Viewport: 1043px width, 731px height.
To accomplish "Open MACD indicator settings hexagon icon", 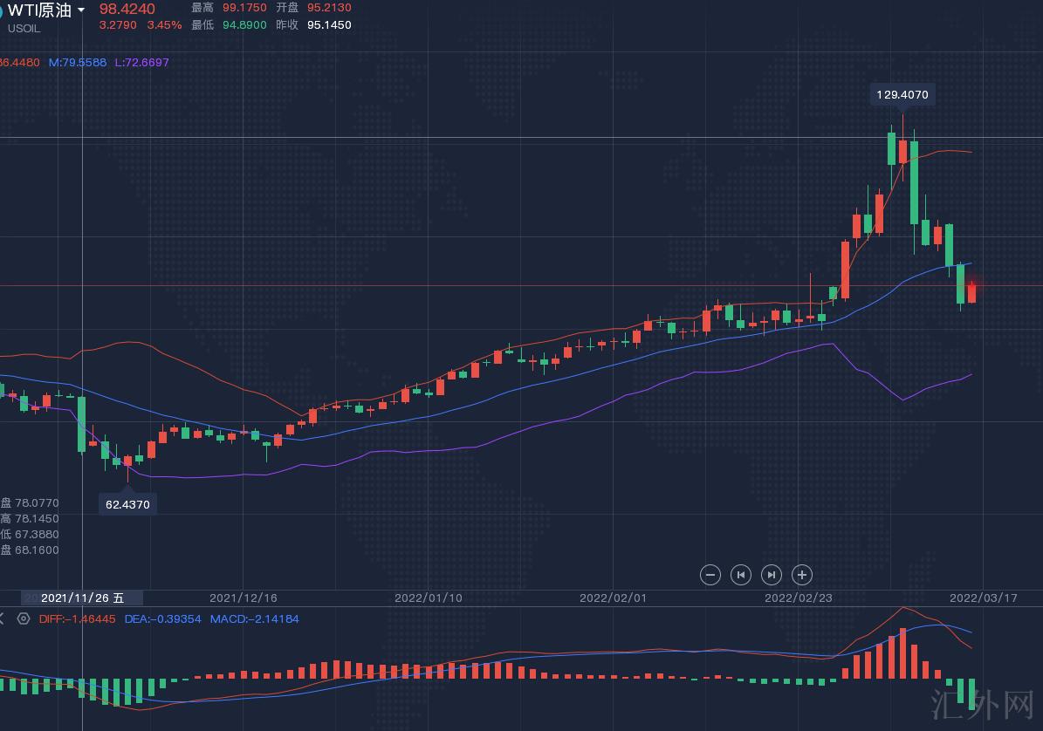I will click(x=24, y=618).
